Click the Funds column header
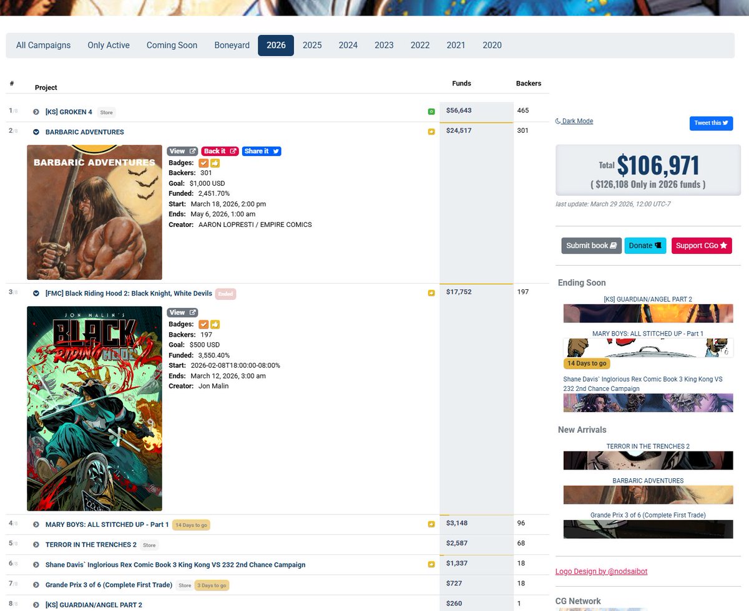749x611 pixels. coord(461,84)
